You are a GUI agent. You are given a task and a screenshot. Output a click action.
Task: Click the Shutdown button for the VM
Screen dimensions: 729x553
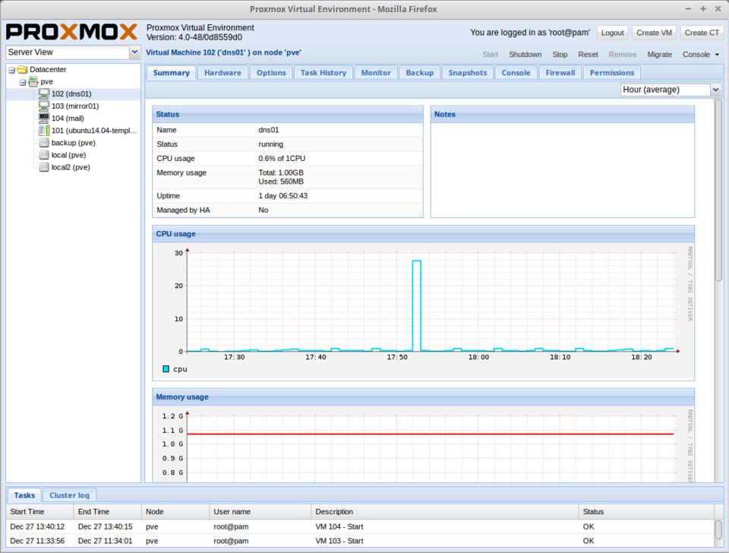coord(525,55)
